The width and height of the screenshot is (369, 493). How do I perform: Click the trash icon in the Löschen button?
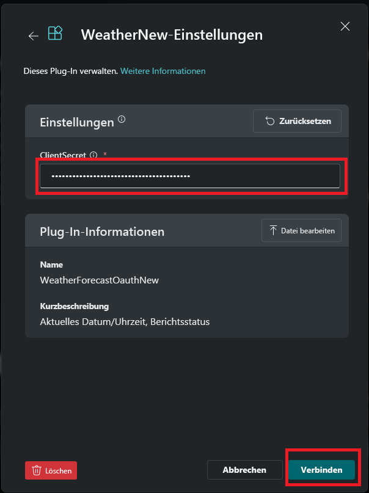click(36, 470)
